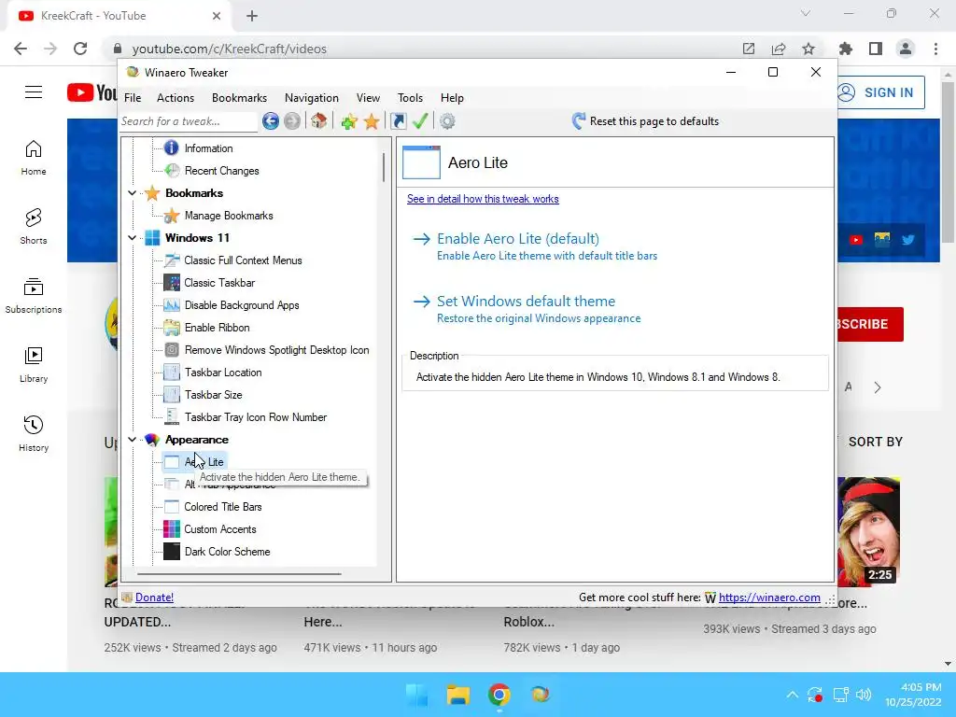Click the Classic Taskbar item icon

[172, 282]
